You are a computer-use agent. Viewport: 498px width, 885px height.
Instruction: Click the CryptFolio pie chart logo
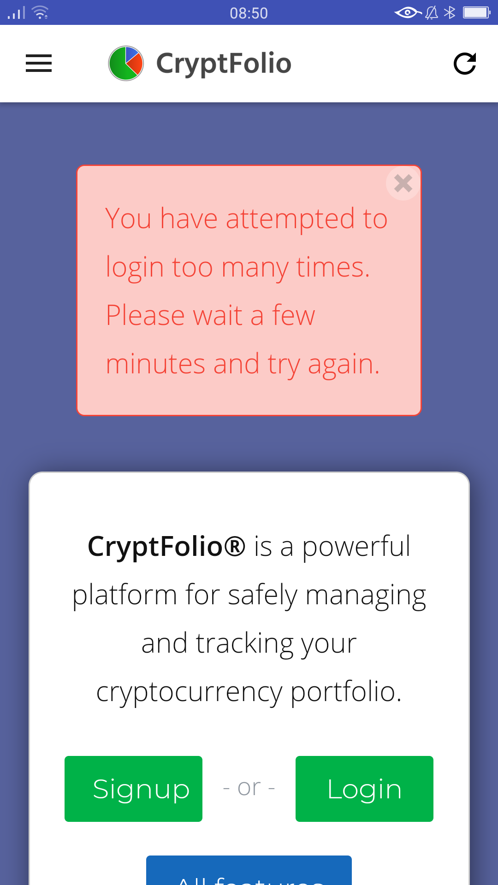(126, 63)
